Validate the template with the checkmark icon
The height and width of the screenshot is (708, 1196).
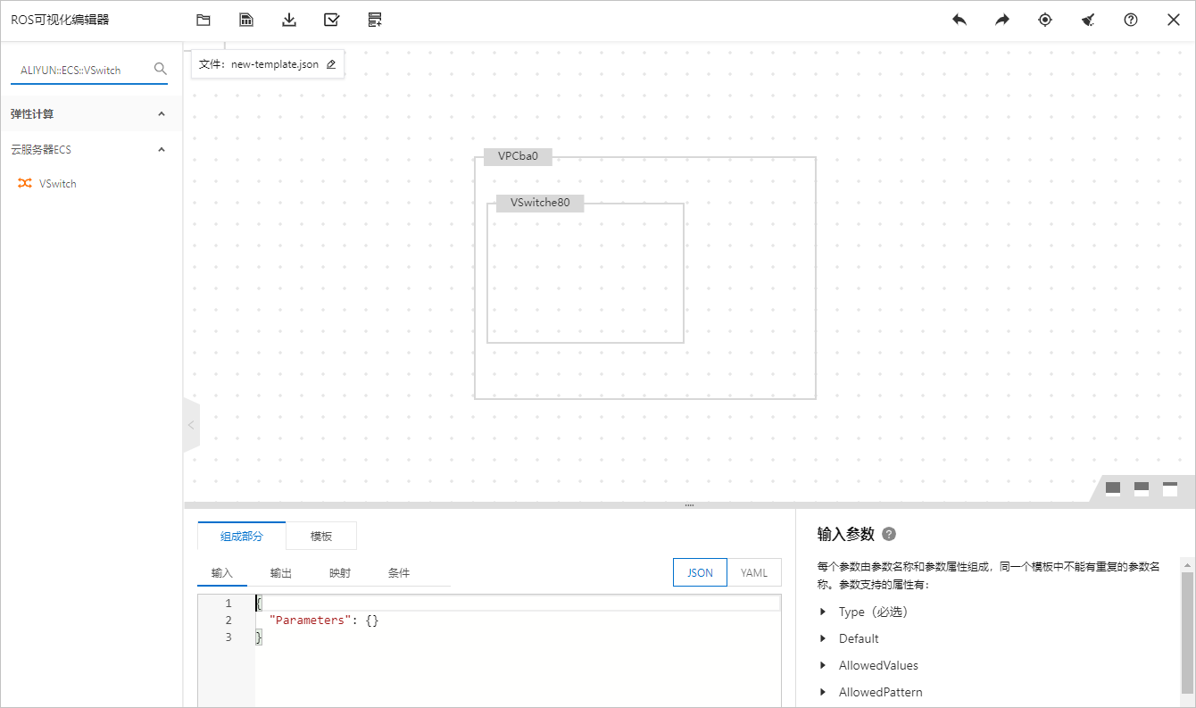pos(332,20)
